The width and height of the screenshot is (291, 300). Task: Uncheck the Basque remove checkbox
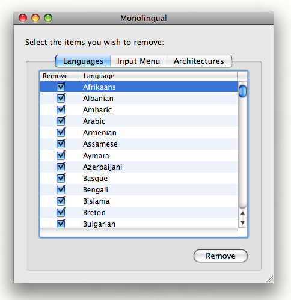pyautogui.click(x=61, y=179)
